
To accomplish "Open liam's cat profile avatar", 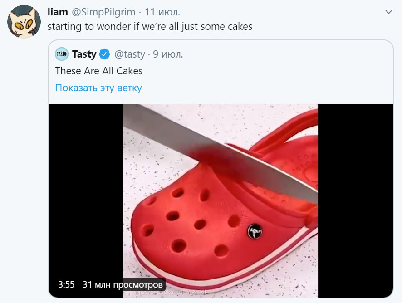I will [x=24, y=21].
